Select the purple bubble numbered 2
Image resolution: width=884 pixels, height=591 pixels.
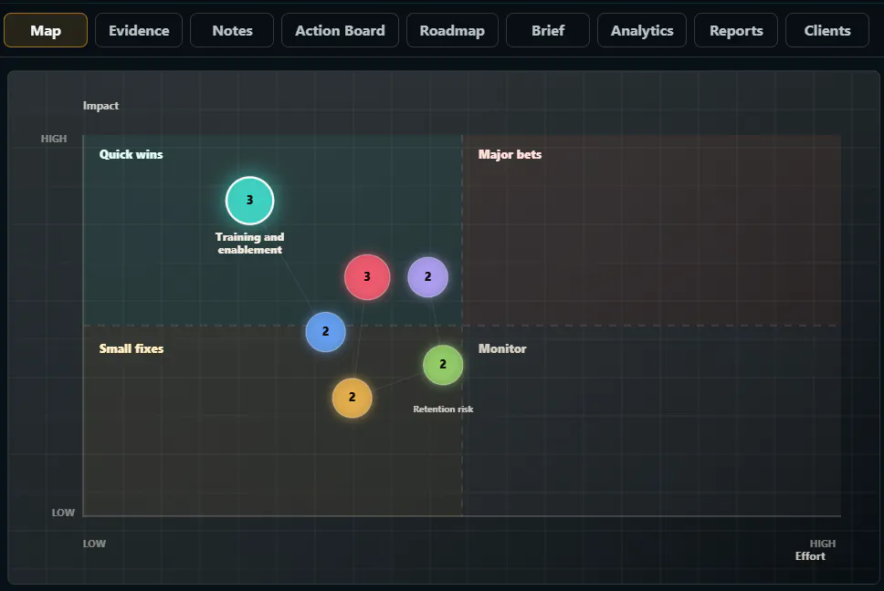click(x=428, y=277)
